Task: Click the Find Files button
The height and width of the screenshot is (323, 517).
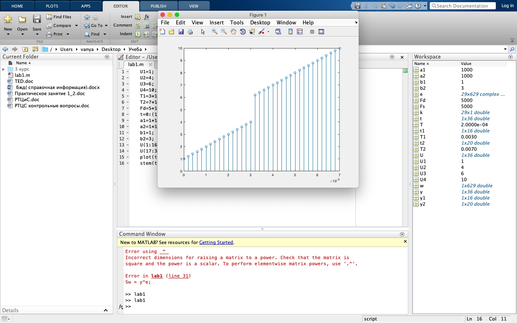Action: pyautogui.click(x=59, y=17)
